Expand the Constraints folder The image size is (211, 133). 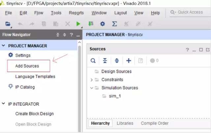tap(92, 80)
